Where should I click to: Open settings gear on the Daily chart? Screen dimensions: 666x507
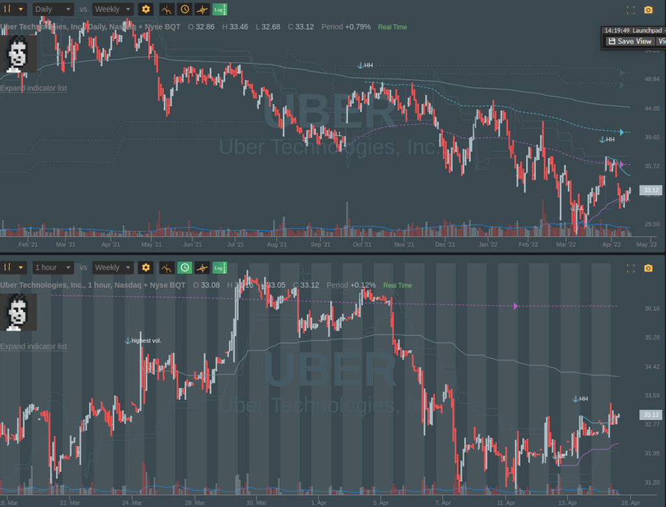146,9
